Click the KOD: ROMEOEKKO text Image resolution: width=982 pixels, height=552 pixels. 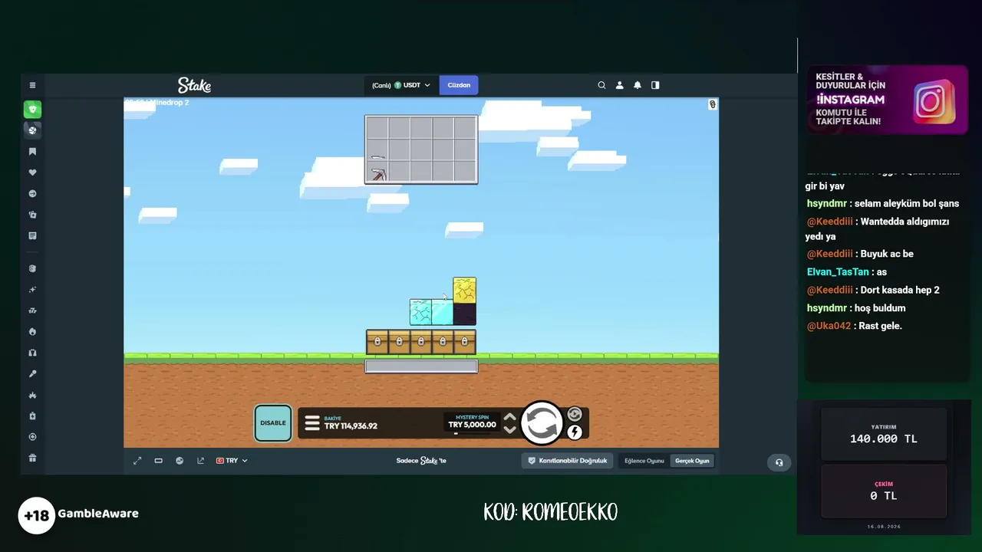tap(550, 512)
